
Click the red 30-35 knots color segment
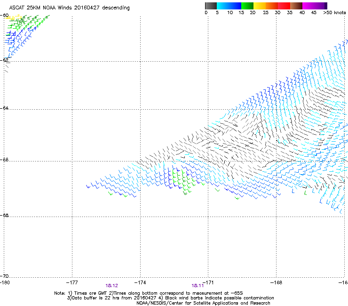tap(284, 6)
